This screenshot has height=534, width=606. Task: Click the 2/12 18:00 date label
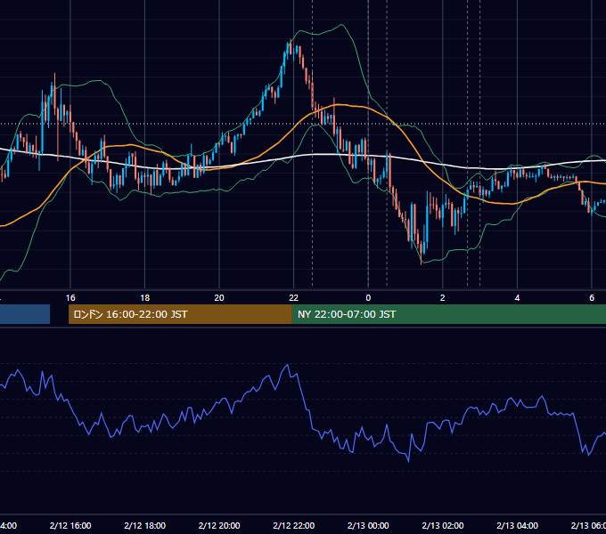pyautogui.click(x=145, y=525)
